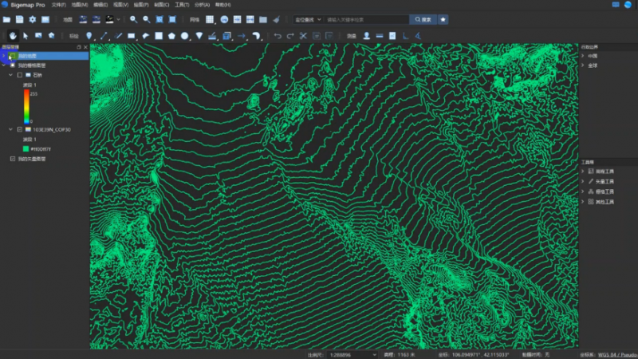Click the green #00DF71 color swatch

(27, 148)
